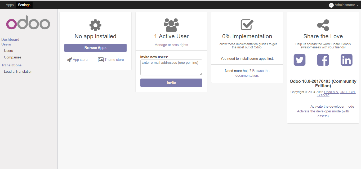The image size is (361, 169).
Task: Click the LinkedIn share icon
Action: point(346,60)
